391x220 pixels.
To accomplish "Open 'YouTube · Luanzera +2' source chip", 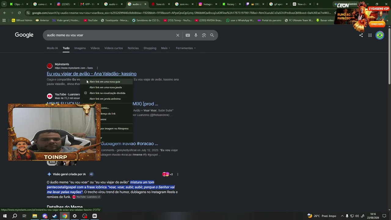I will pos(86,197).
